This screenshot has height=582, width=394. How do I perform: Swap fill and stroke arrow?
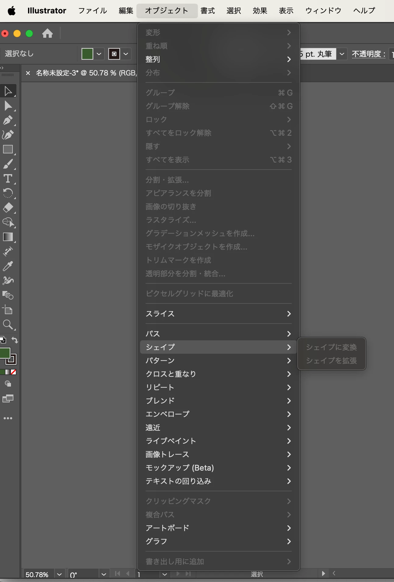coord(15,340)
